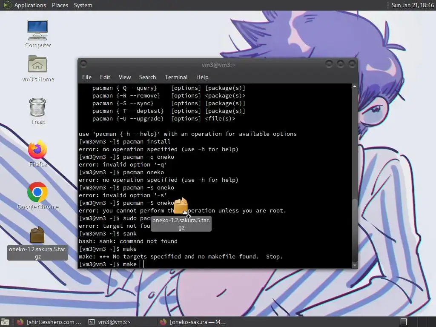The width and height of the screenshot is (436, 327).
Task: Open the terminal Edit menu
Action: point(105,77)
